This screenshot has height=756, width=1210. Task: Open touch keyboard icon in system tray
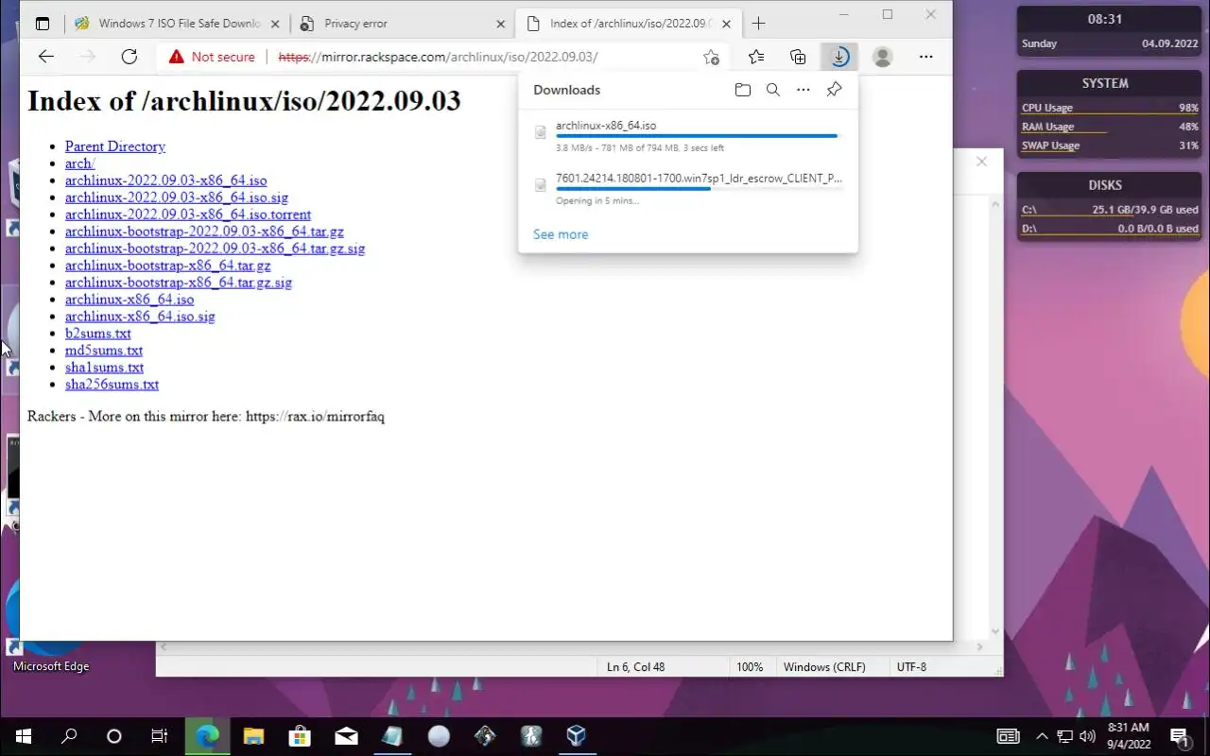1009,736
